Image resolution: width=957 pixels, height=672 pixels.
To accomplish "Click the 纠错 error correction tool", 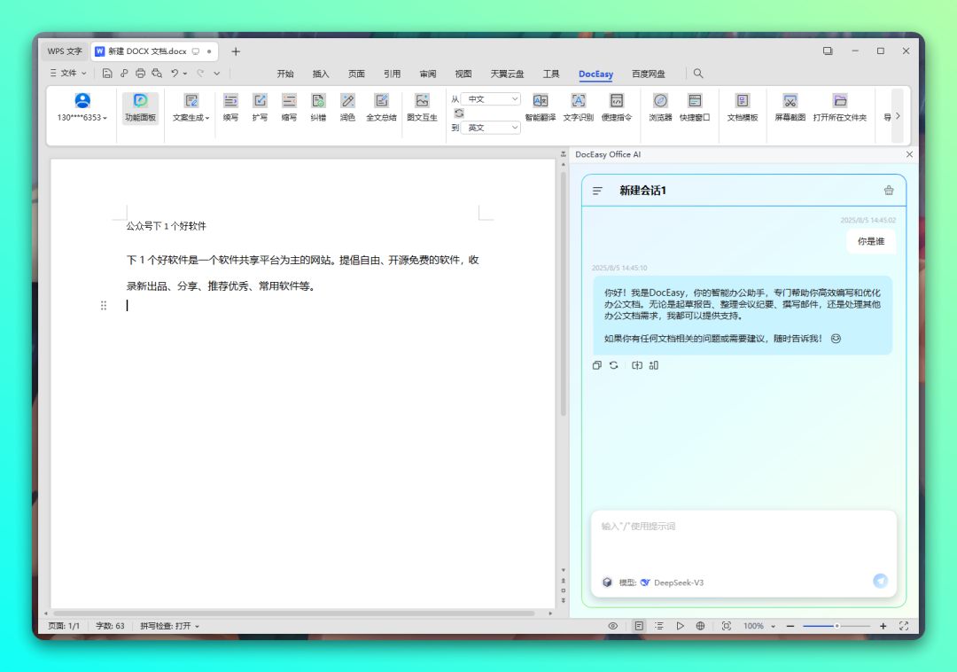I will (318, 106).
